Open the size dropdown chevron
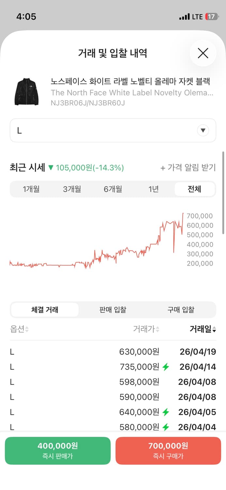 pos(203,130)
